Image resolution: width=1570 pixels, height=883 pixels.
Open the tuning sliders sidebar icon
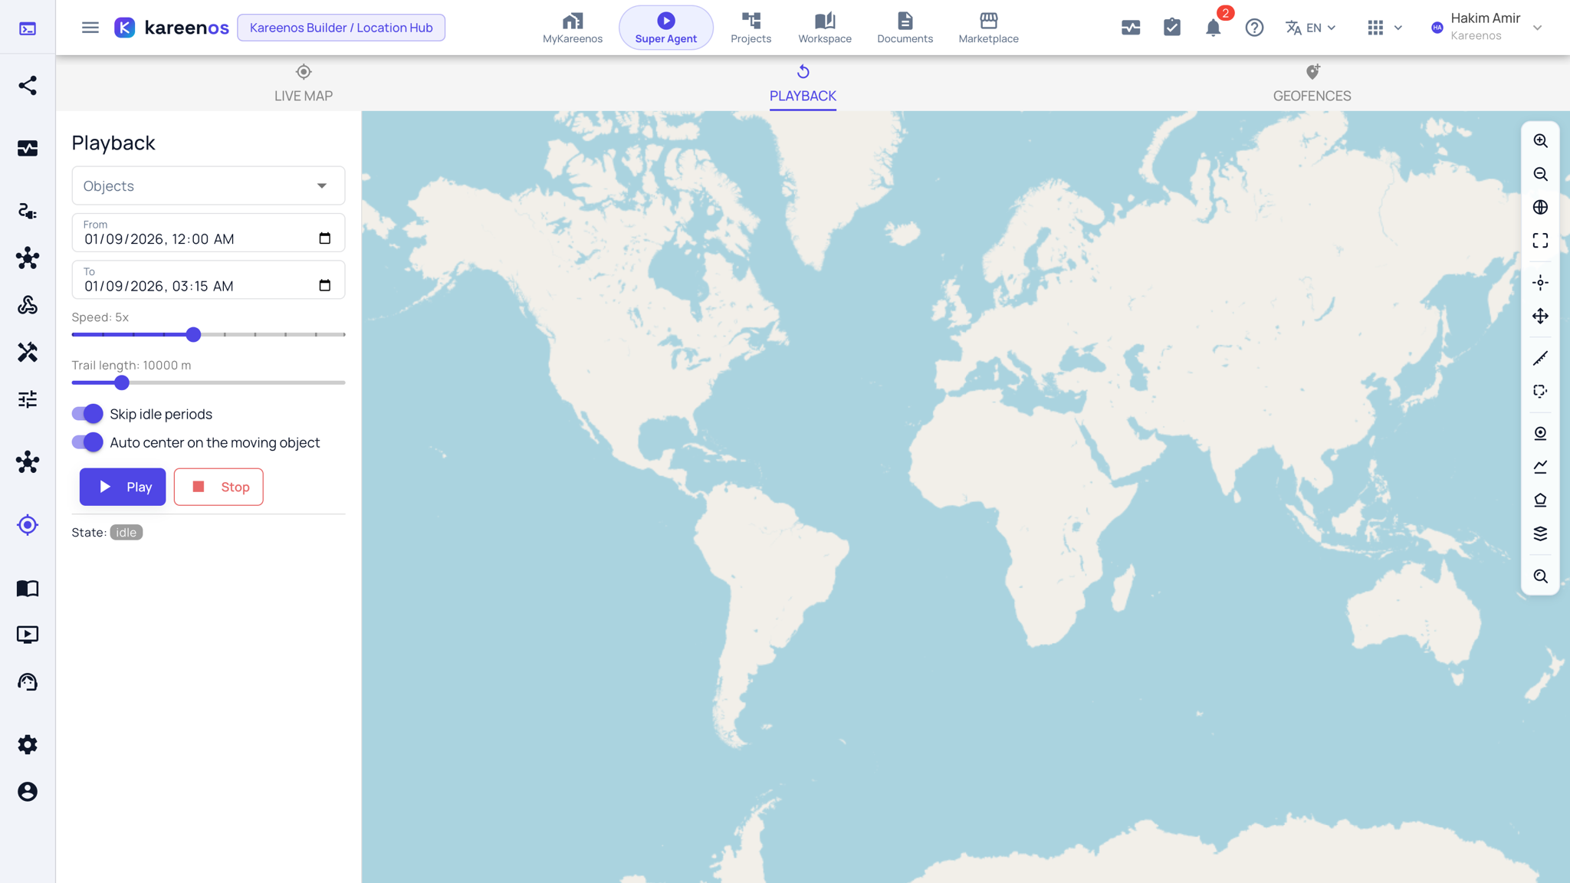pyautogui.click(x=28, y=399)
